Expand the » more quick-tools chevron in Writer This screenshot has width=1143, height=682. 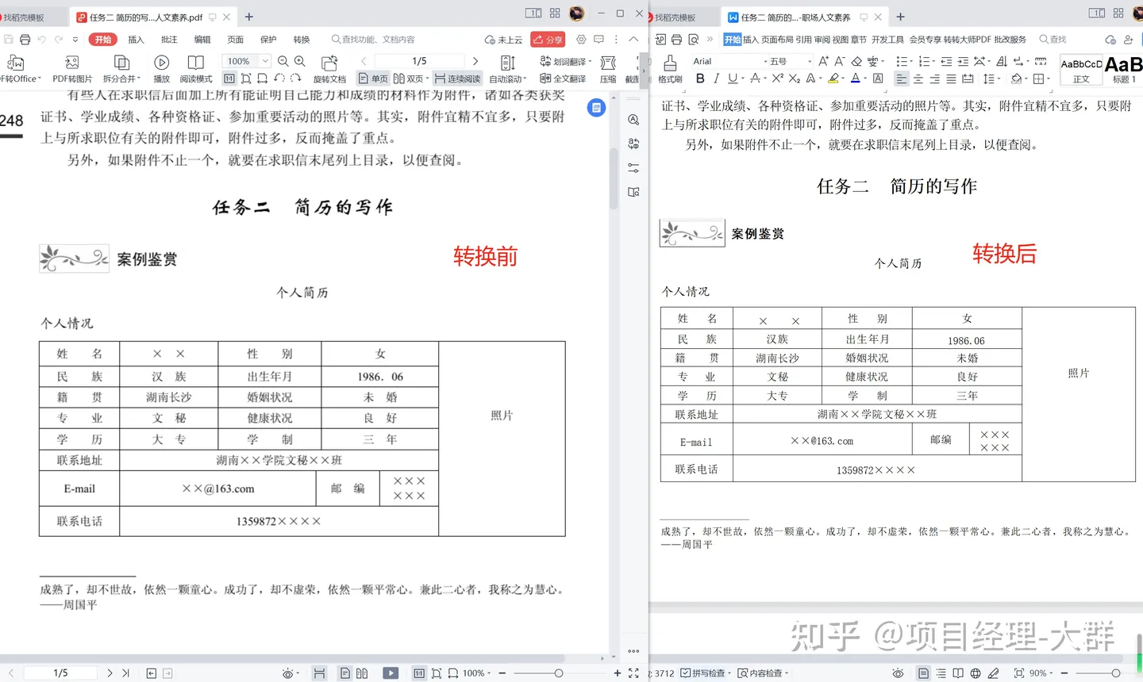pos(710,39)
